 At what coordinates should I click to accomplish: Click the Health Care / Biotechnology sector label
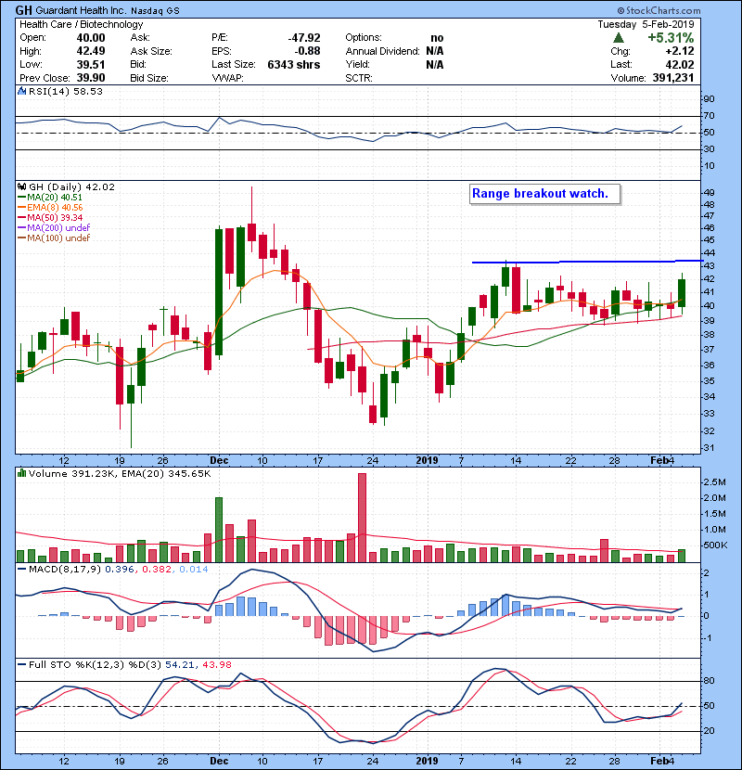click(81, 24)
